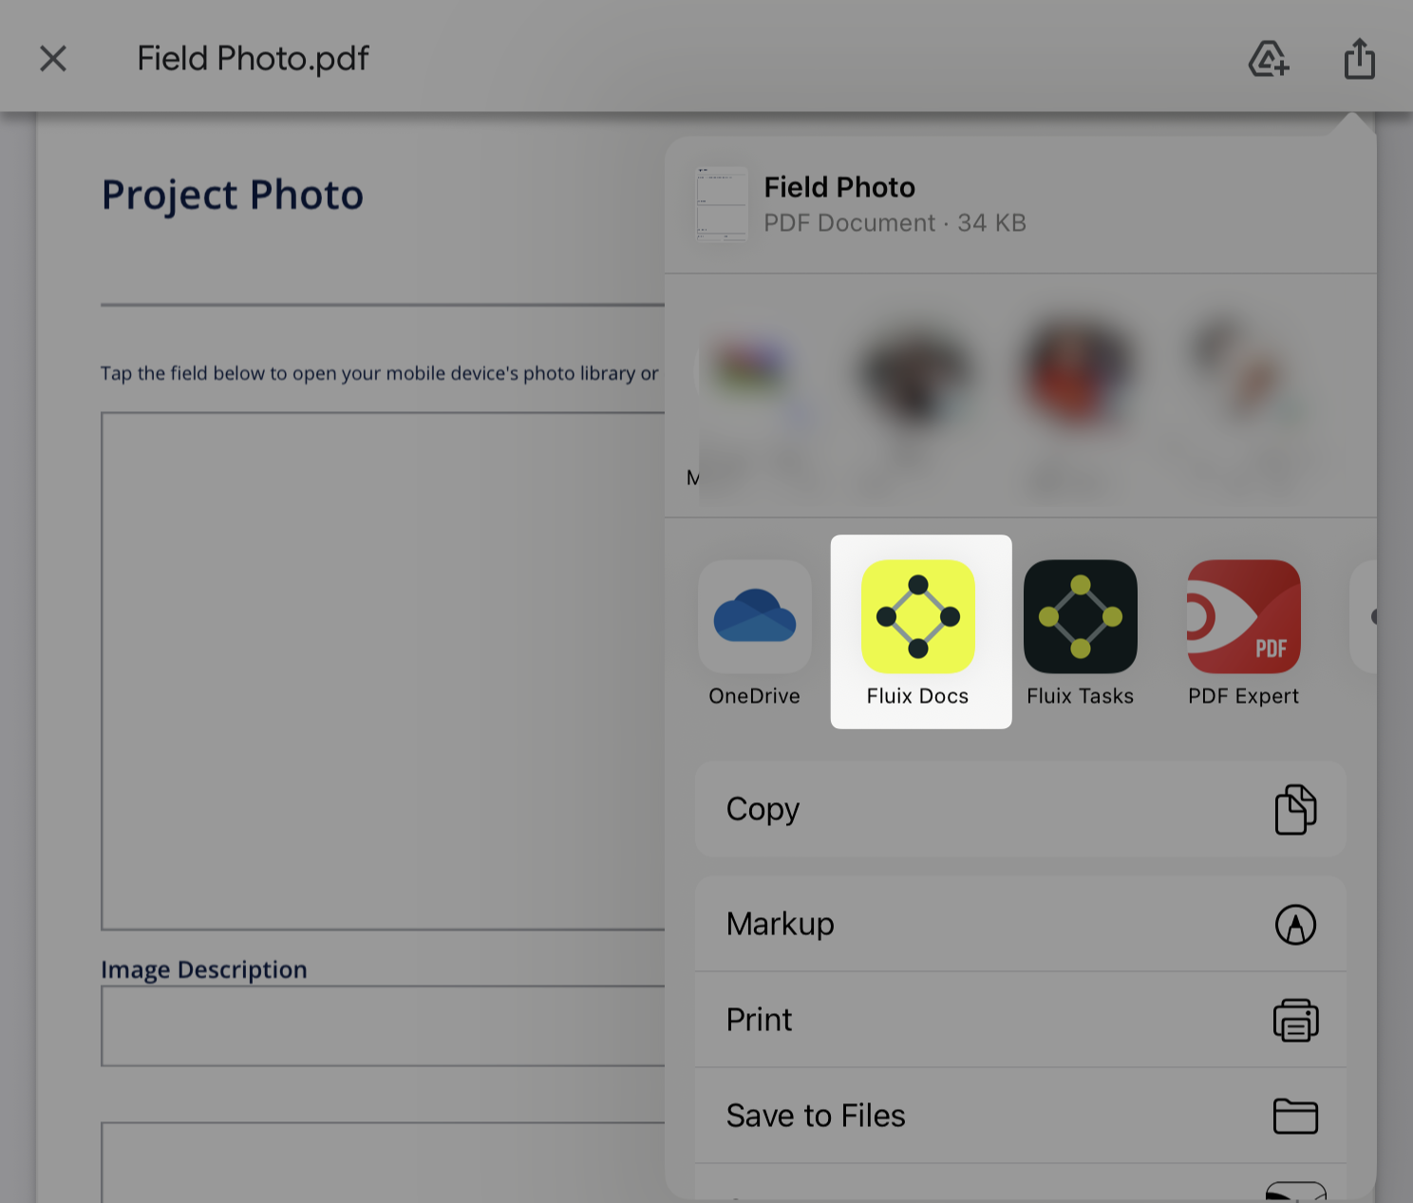
Task: Choose Copy from the share sheet
Action: [1020, 809]
